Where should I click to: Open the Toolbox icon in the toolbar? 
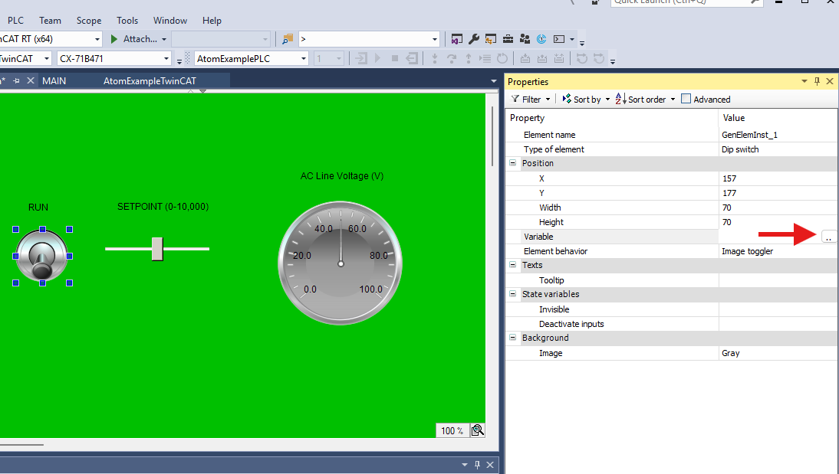(508, 38)
